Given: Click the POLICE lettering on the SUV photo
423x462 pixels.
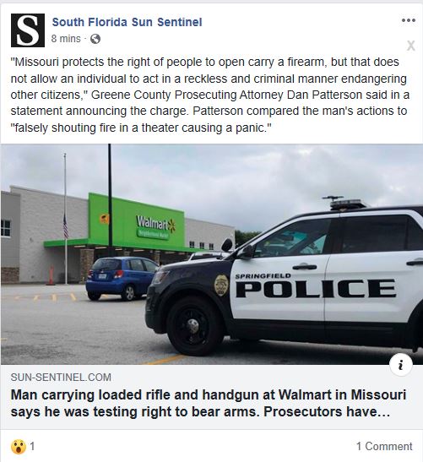Looking at the screenshot, I should 316,289.
